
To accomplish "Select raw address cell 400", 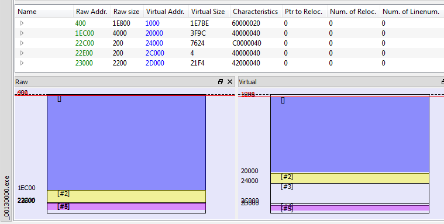I will (x=81, y=23).
